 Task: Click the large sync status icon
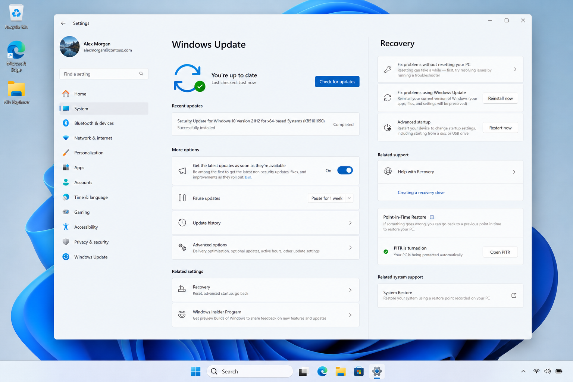click(189, 78)
